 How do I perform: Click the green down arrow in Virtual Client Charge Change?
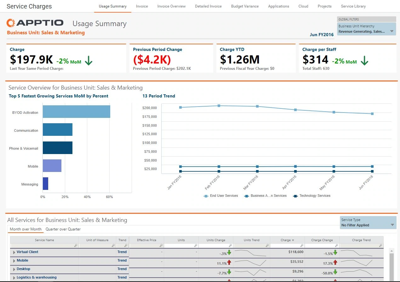pos(335,252)
